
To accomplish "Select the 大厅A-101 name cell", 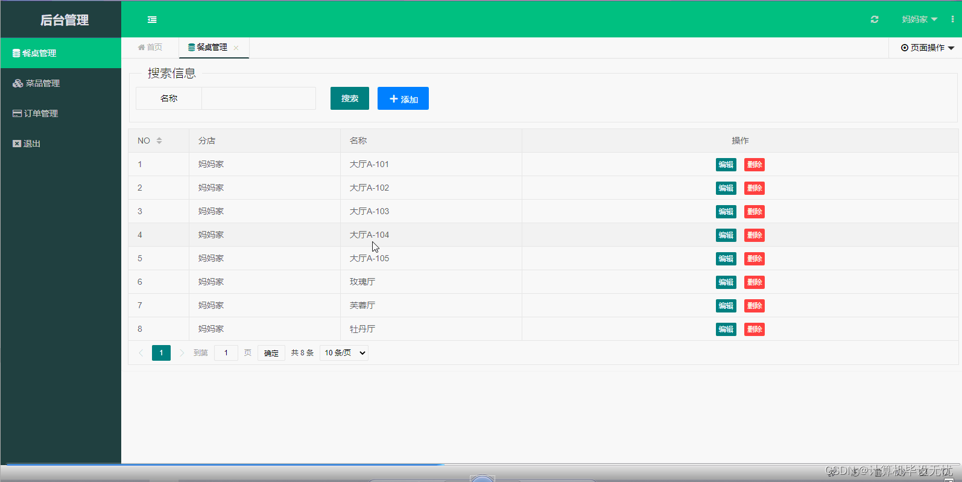I will pyautogui.click(x=431, y=164).
